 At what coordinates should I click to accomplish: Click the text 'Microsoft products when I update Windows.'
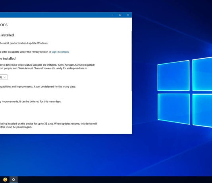(x=24, y=43)
